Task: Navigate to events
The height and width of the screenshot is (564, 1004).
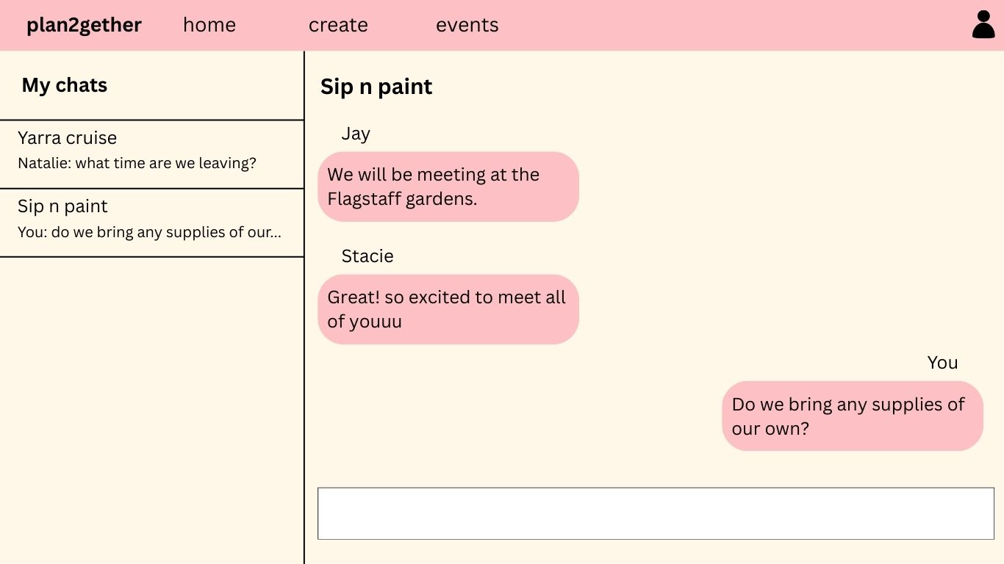Action: [467, 25]
